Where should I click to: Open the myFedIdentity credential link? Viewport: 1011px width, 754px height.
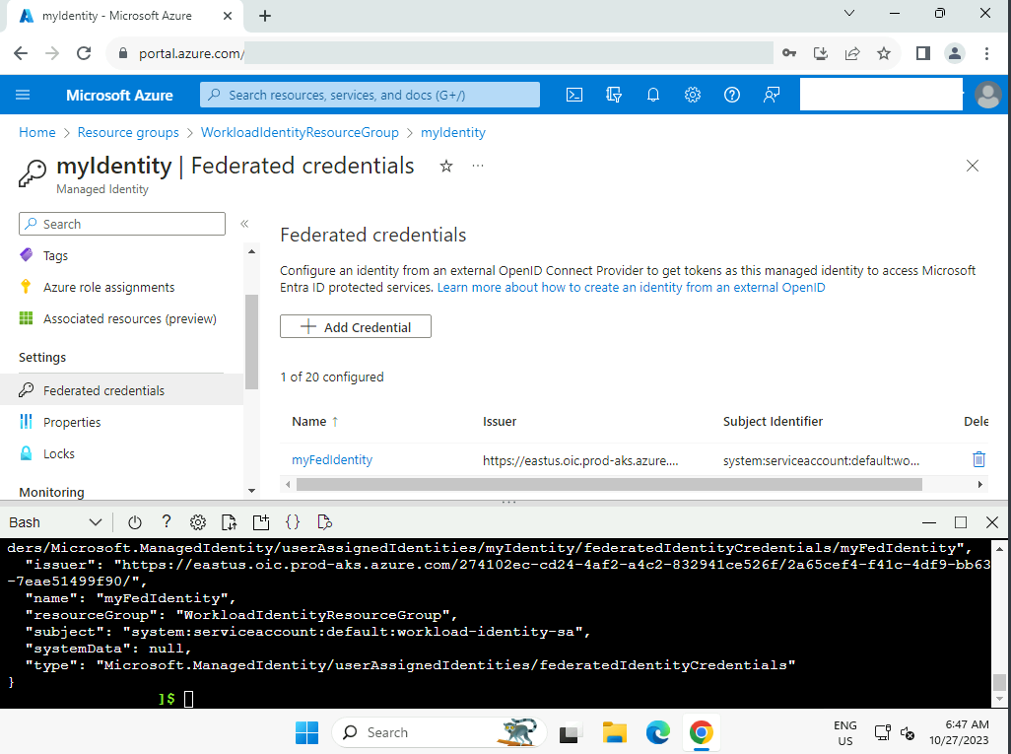(x=332, y=460)
